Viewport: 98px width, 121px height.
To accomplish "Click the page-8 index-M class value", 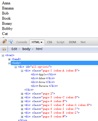I will [54, 117].
